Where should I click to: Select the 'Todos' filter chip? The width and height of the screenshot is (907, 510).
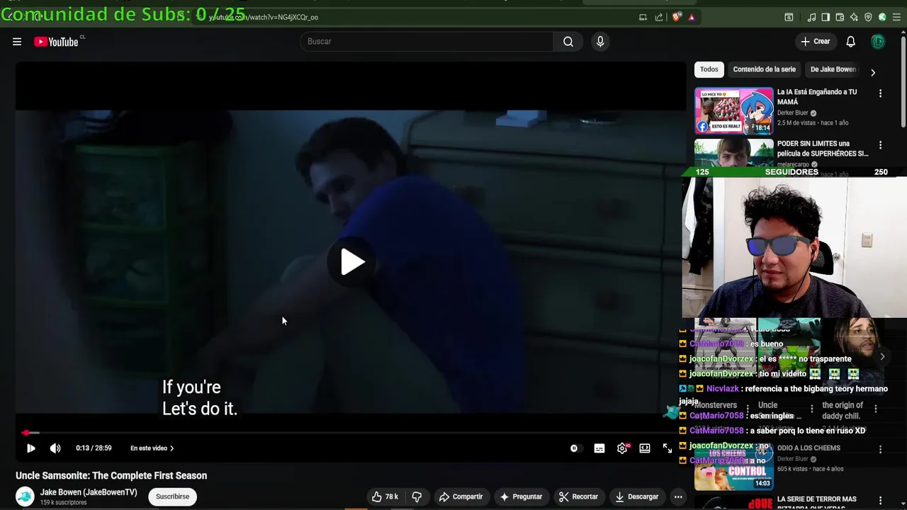coord(709,69)
